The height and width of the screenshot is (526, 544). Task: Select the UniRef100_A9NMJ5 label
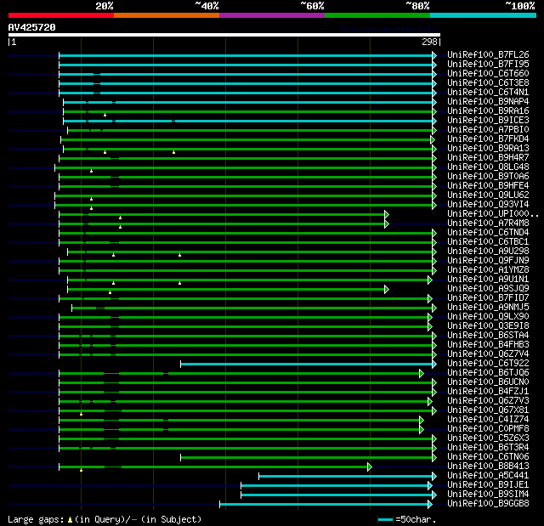[x=488, y=308]
